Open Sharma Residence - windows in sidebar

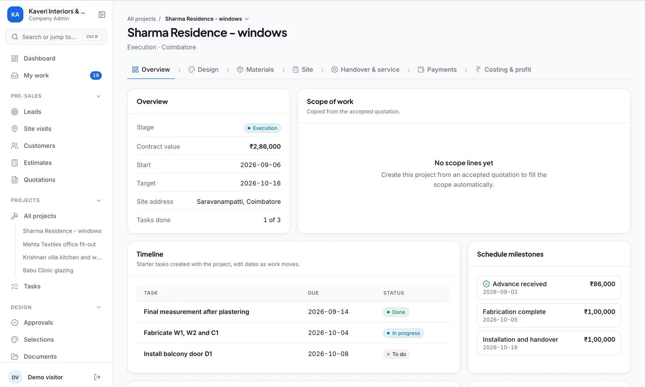pos(62,231)
